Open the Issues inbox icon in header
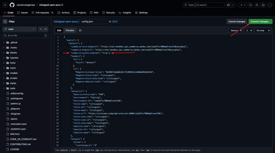The image size is (275, 153). coord(250,5)
